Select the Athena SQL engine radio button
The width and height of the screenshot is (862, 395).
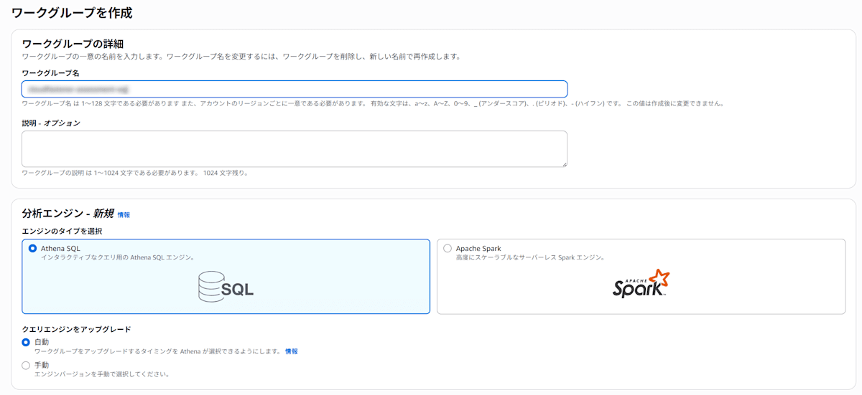(32, 249)
